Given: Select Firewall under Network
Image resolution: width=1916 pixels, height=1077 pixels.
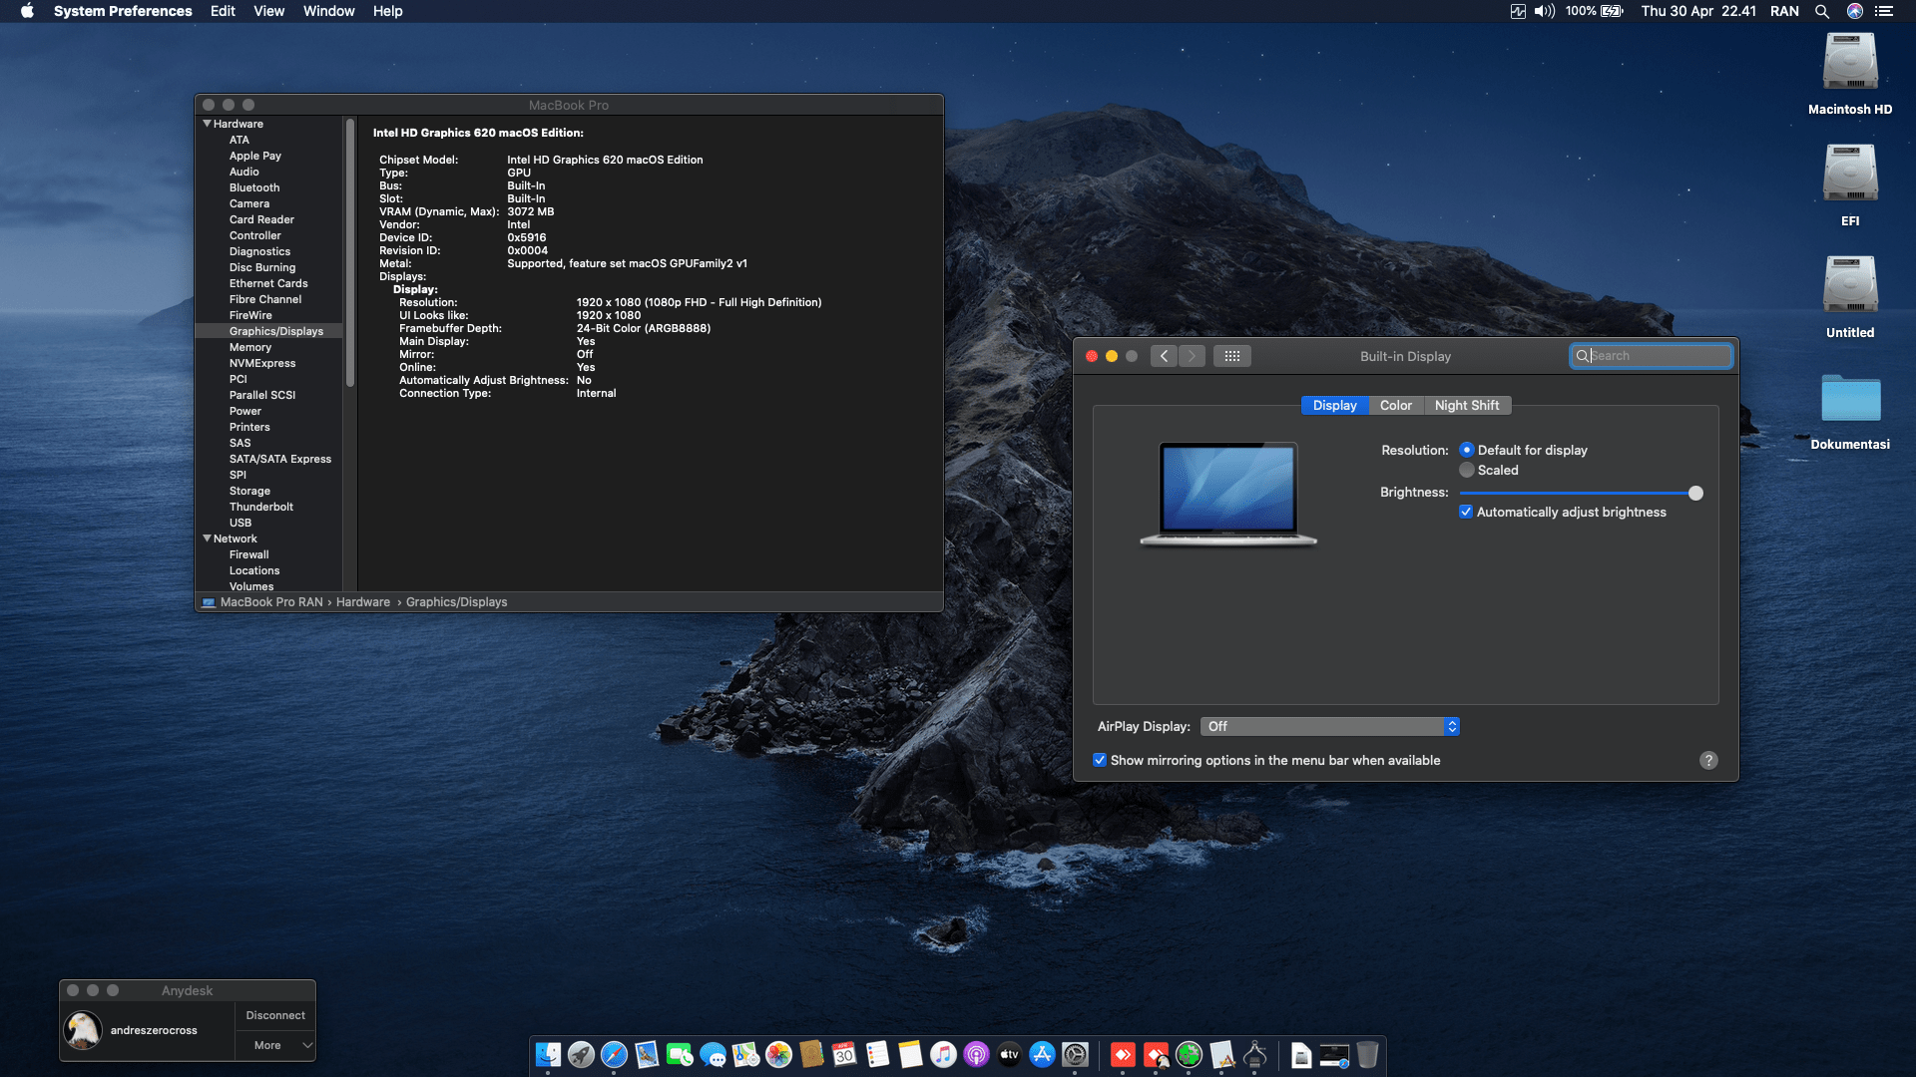Looking at the screenshot, I should [248, 554].
